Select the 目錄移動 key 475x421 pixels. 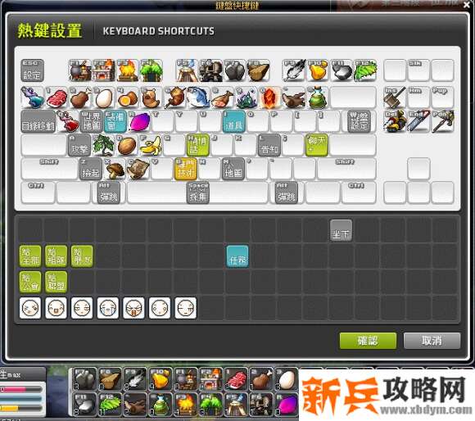(x=38, y=121)
